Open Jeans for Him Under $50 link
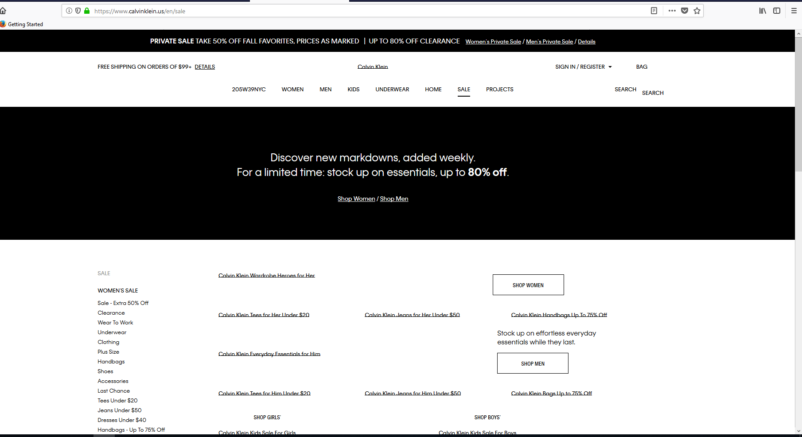The image size is (802, 437). pyautogui.click(x=413, y=394)
